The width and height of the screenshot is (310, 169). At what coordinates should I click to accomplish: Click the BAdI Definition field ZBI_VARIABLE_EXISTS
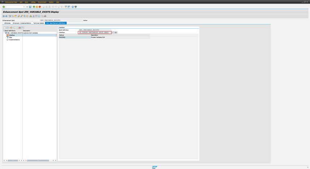[95, 30]
